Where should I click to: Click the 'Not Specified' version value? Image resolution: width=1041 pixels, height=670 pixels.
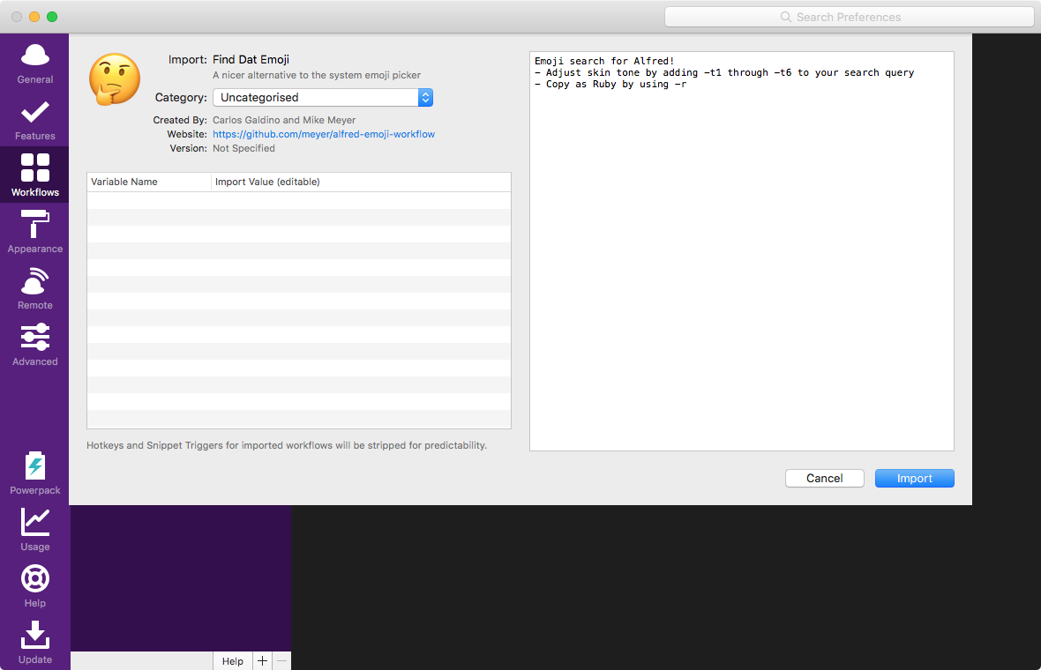[243, 148]
